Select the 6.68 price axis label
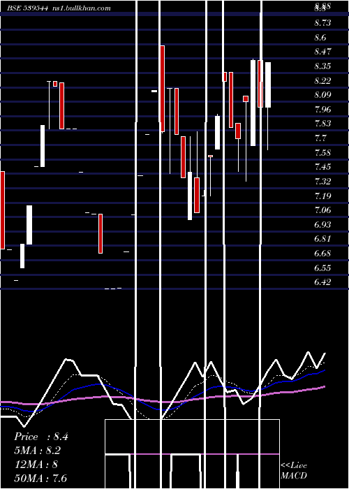 pyautogui.click(x=322, y=253)
